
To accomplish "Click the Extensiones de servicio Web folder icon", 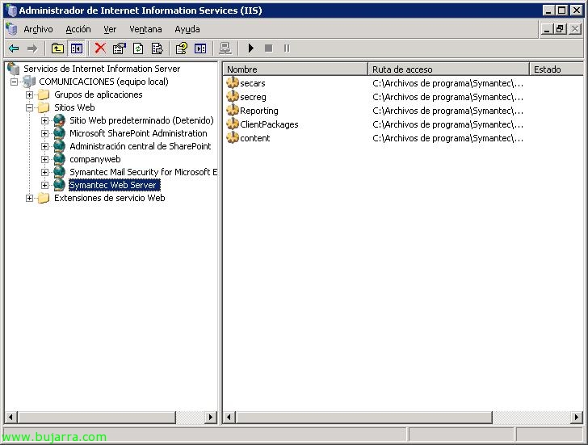I will click(44, 198).
